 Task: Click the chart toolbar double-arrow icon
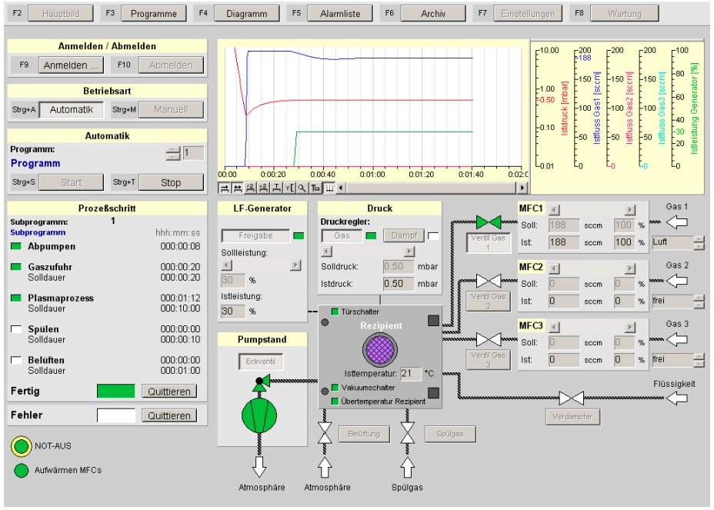click(237, 188)
